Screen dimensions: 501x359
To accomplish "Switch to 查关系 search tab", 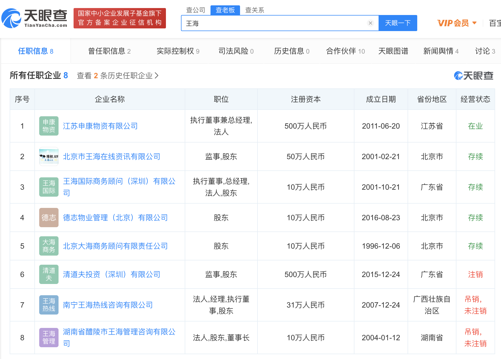I will [255, 10].
